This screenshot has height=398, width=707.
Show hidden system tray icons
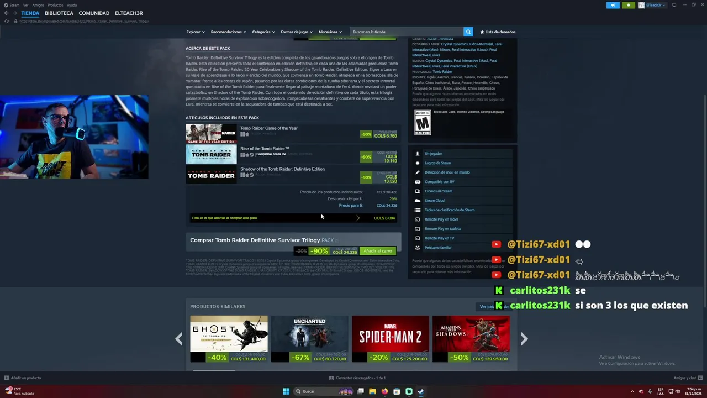[632, 391]
